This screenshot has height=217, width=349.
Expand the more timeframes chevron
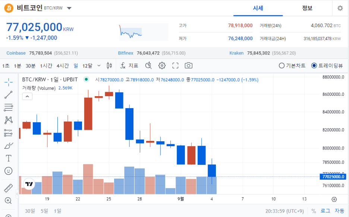[99, 65]
